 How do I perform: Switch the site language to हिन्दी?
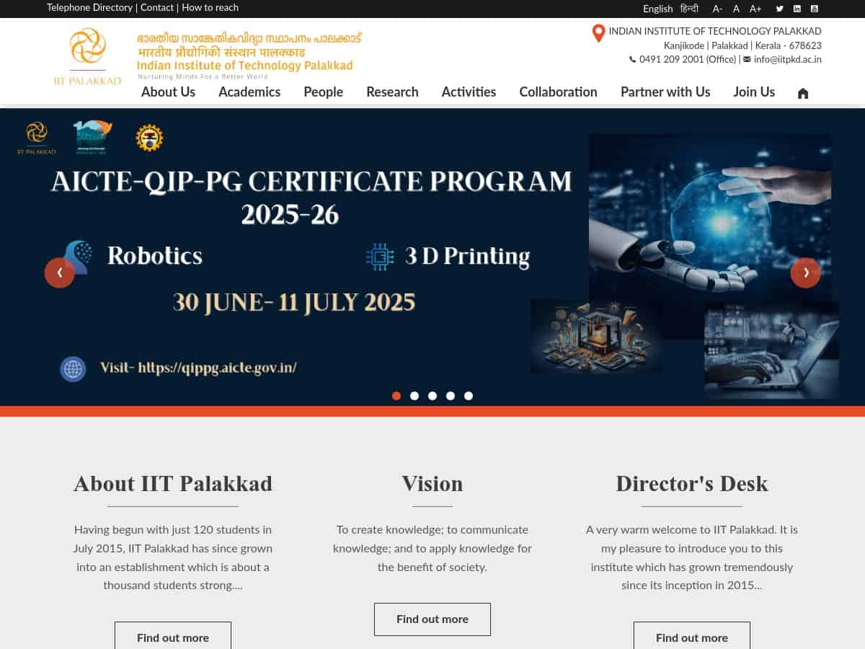coord(689,9)
